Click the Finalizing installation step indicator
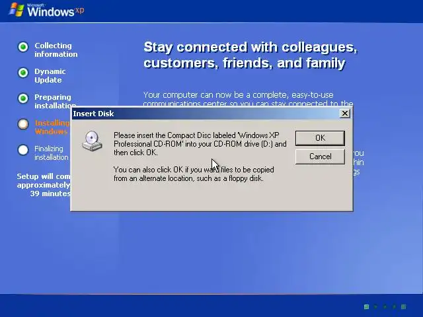 [23, 150]
